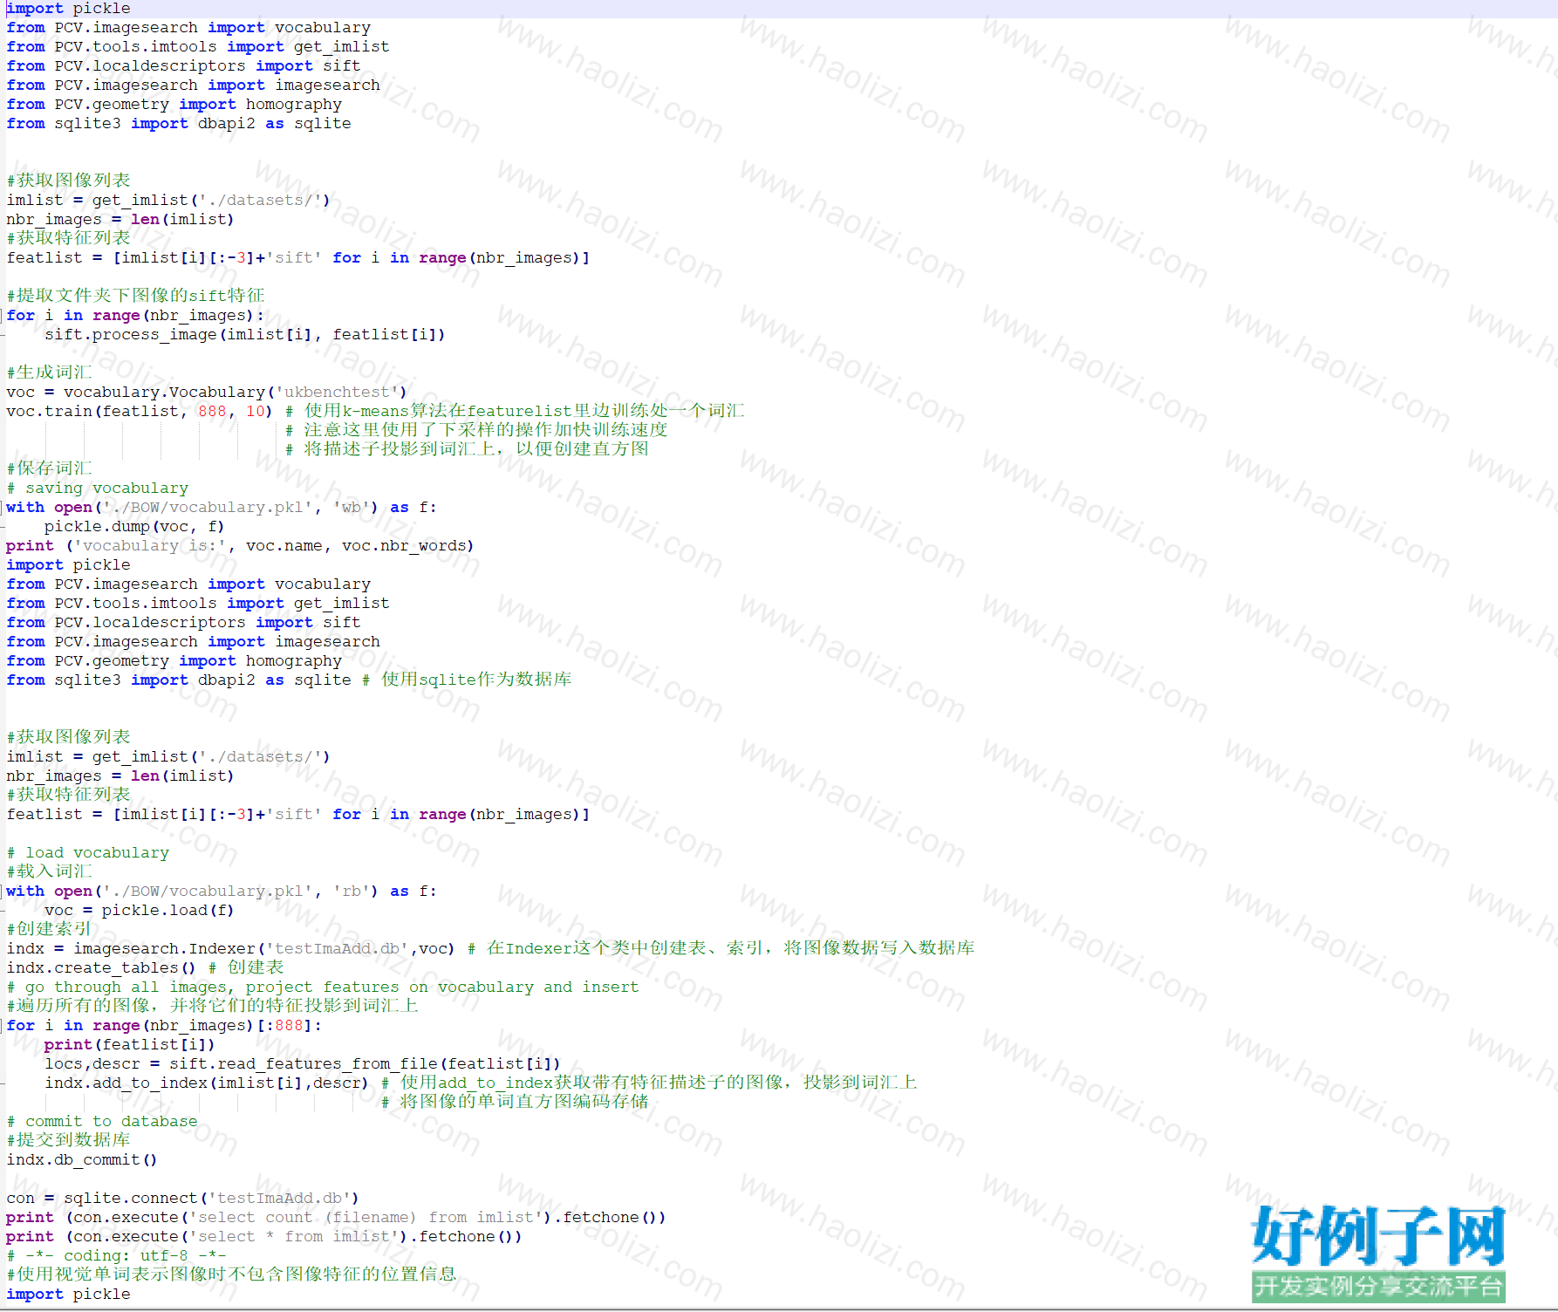Click the print line with 'select * from imlist'
Viewport: 1558px width, 1312px height.
[x=264, y=1236]
